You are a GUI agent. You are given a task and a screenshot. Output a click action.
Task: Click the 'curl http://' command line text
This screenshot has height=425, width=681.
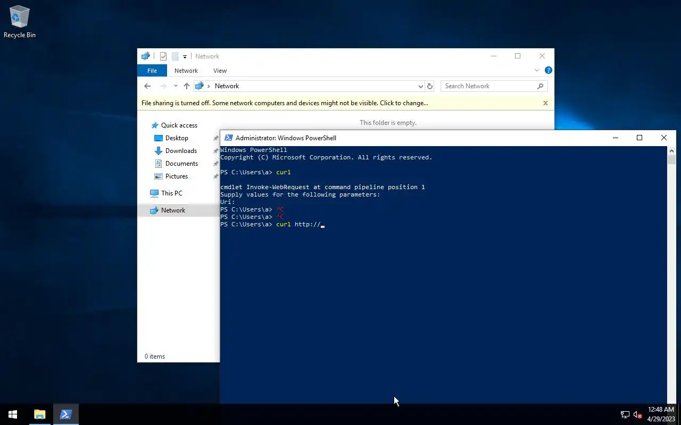[298, 224]
